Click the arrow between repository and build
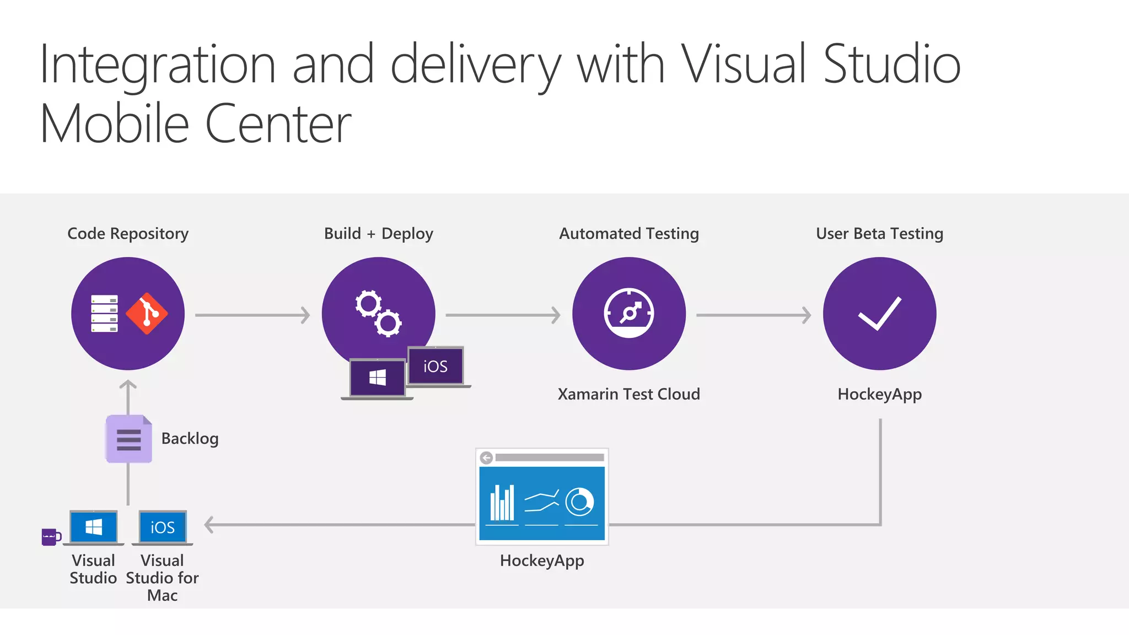Viewport: 1129px width, 635px height. pos(252,315)
